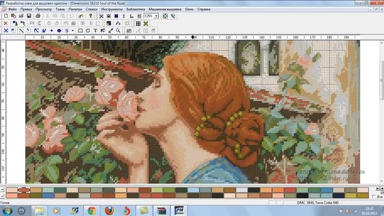Toggle the symbol view mode
This screenshot has width=384, height=216.
pyautogui.click(x=109, y=16)
